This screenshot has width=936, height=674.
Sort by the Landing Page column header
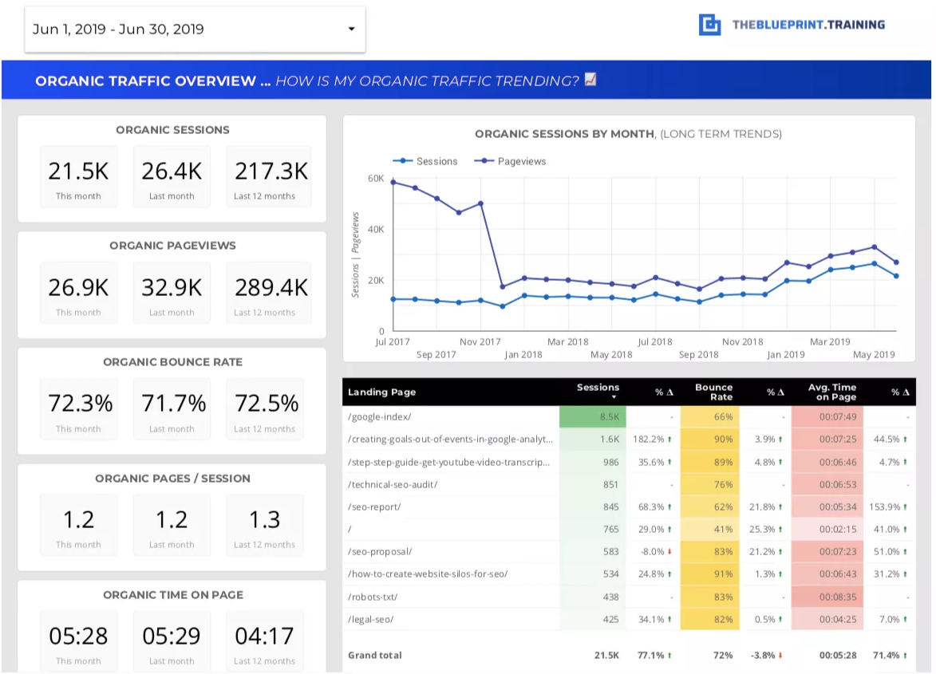click(381, 392)
